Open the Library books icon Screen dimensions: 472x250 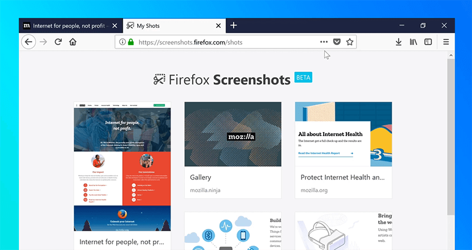pyautogui.click(x=413, y=42)
